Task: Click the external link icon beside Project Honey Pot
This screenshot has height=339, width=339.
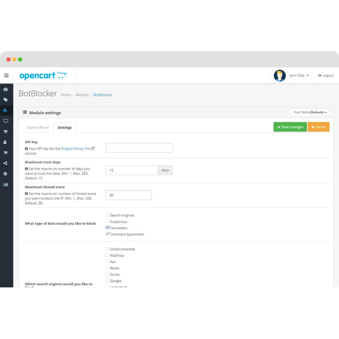Action: (x=93, y=148)
